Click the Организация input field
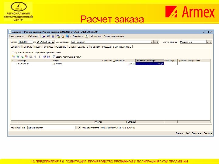This screenshot has height=164, width=219. 111,42
